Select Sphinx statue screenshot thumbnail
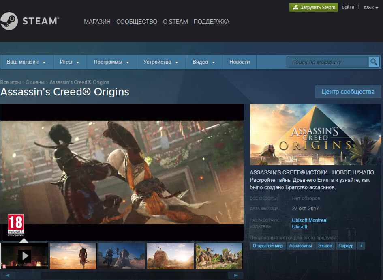 (x=171, y=256)
